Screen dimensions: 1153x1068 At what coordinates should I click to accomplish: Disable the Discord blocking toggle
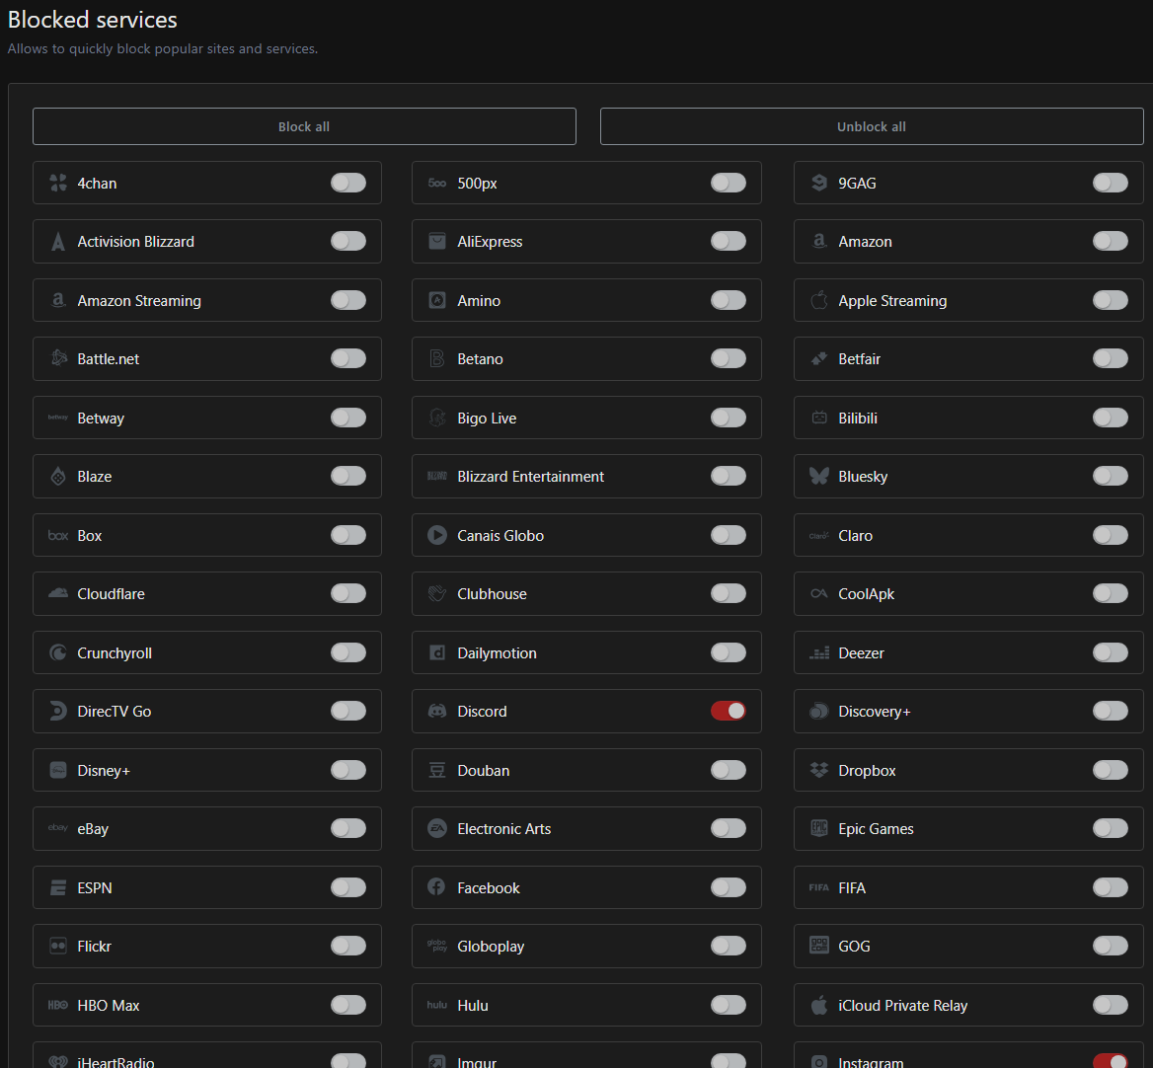pos(729,711)
